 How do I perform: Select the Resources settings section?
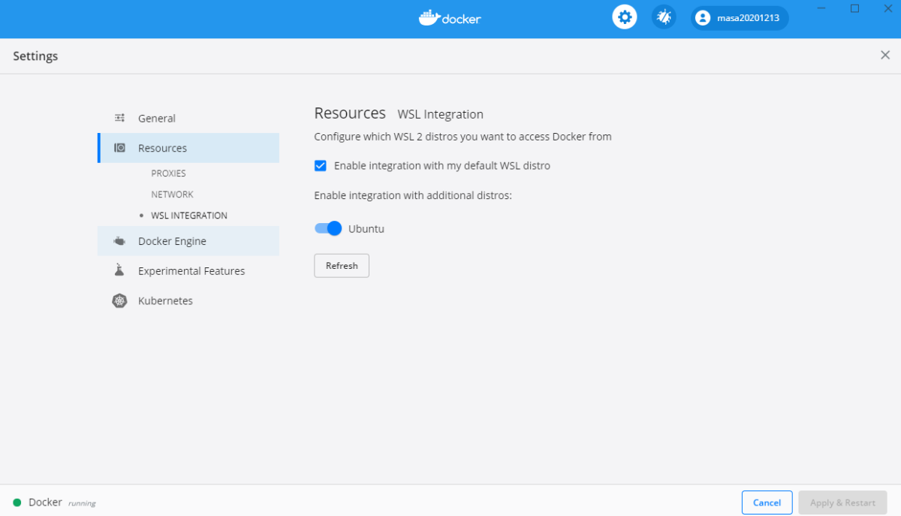pyautogui.click(x=188, y=148)
